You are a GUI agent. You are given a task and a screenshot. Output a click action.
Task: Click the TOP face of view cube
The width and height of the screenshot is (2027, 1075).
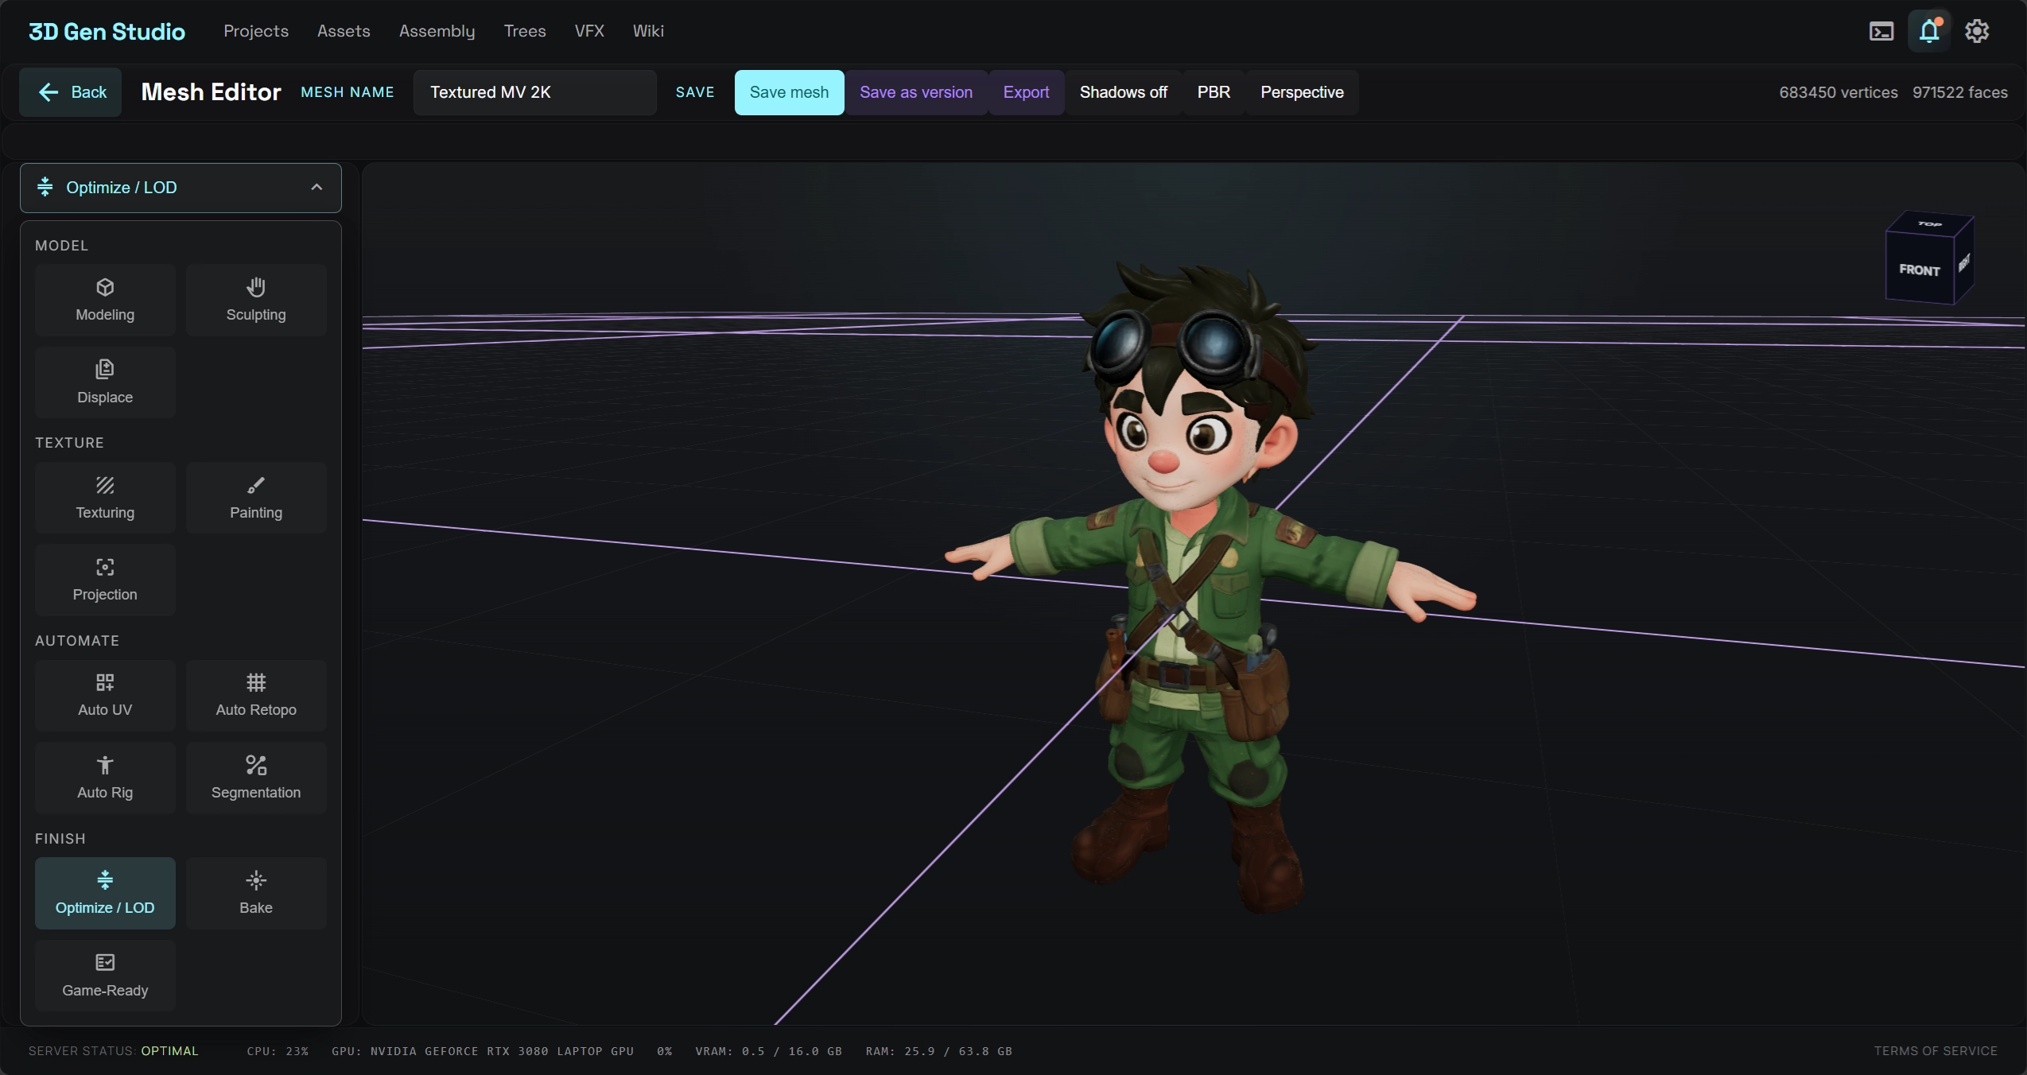click(x=1930, y=223)
